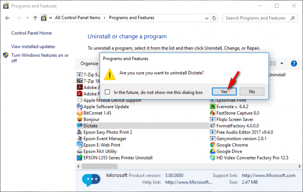Select 'Bonjour' program name
Screen dimensions: 303x192
click(92, 119)
